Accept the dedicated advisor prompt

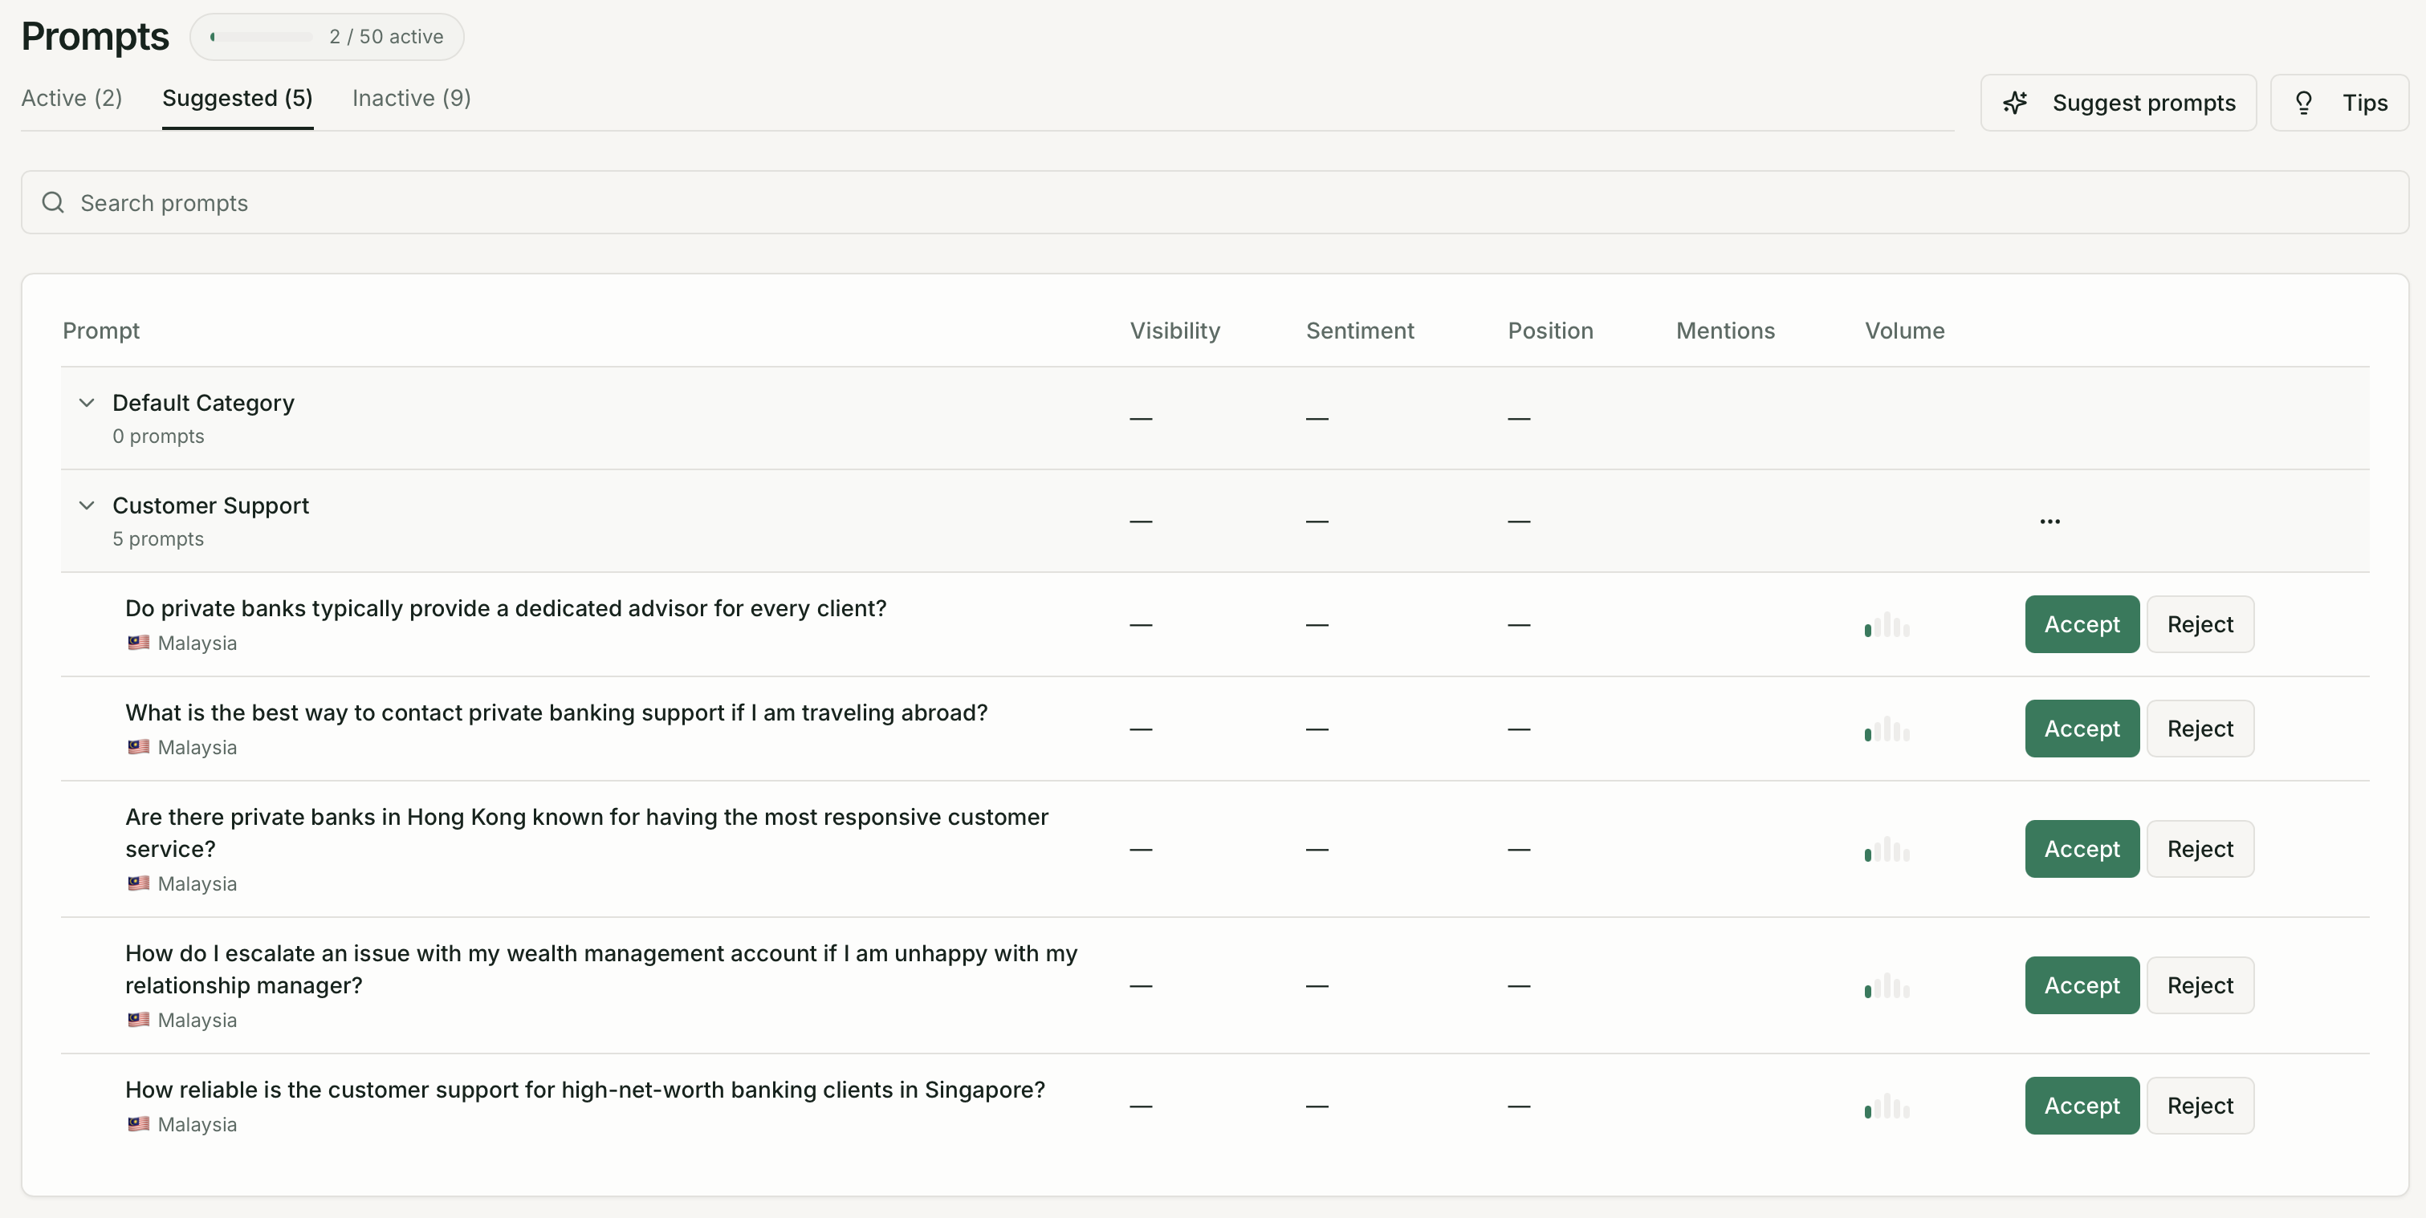coord(2082,624)
